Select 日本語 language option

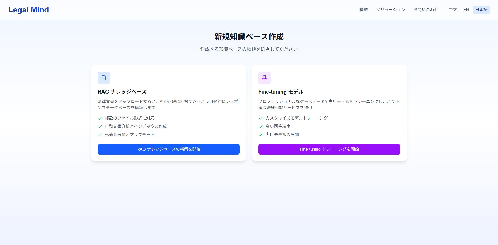[481, 10]
